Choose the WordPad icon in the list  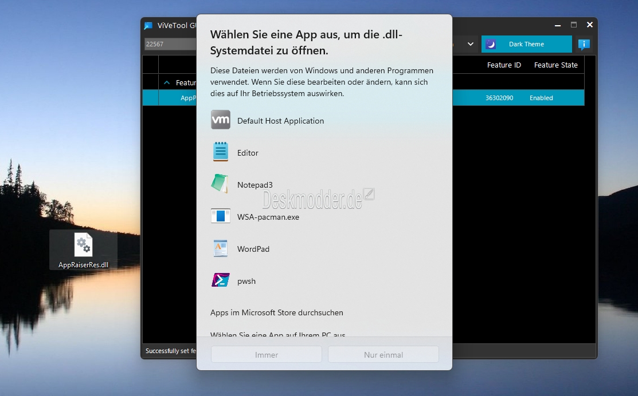(x=221, y=248)
